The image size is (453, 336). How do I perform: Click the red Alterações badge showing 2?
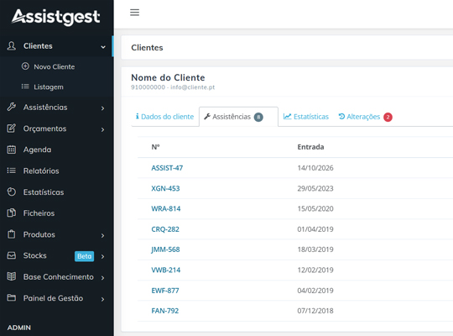coord(388,118)
